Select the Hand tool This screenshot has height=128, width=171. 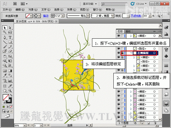tap(5, 91)
